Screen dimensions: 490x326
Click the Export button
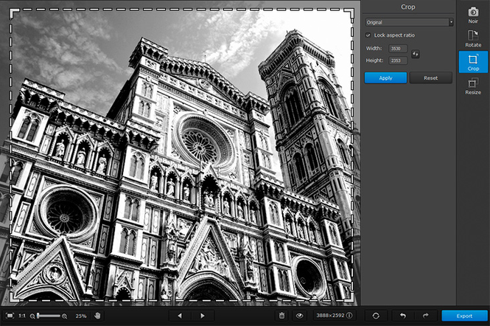coord(464,316)
